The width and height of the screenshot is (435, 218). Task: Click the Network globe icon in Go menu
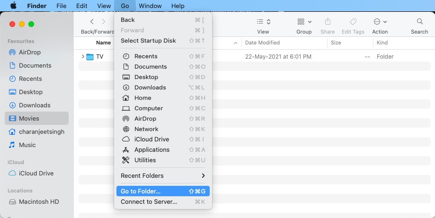pos(126,129)
